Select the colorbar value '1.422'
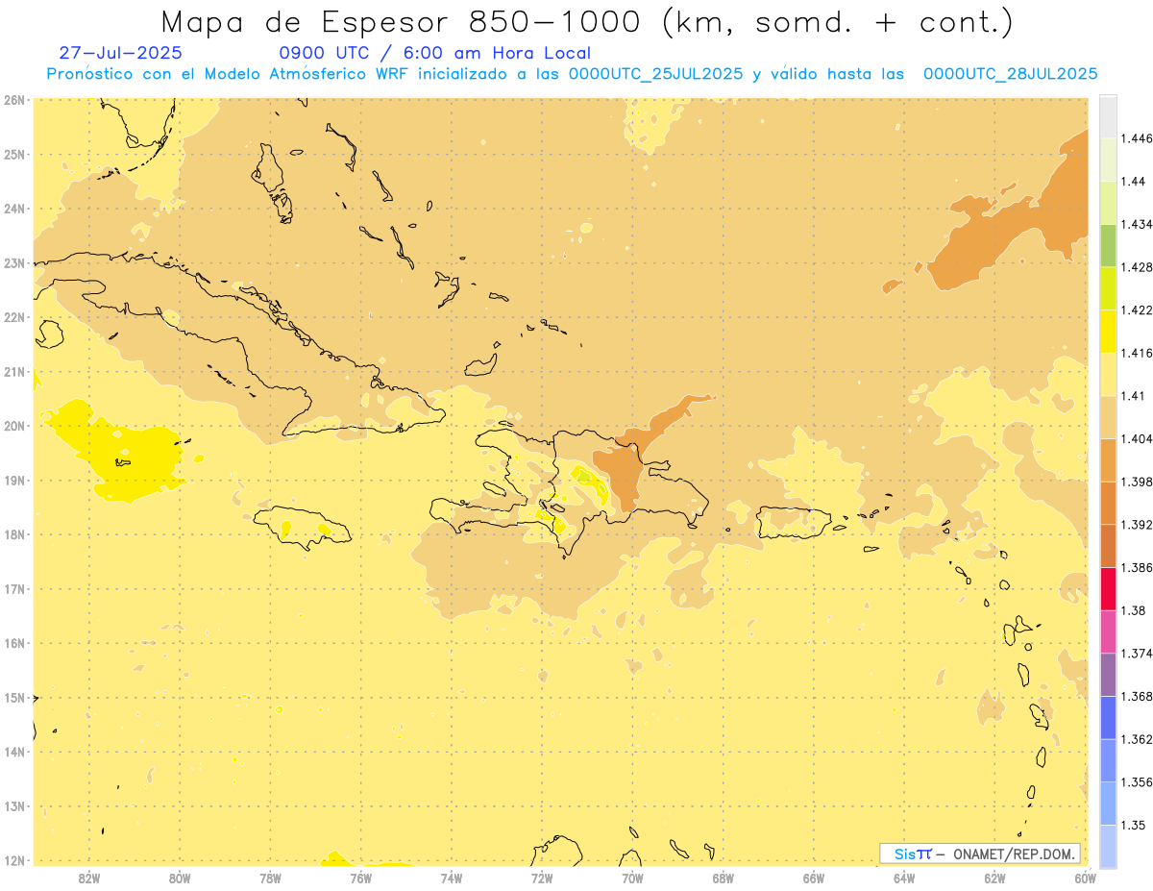Image resolution: width=1153 pixels, height=891 pixels. [x=1137, y=309]
